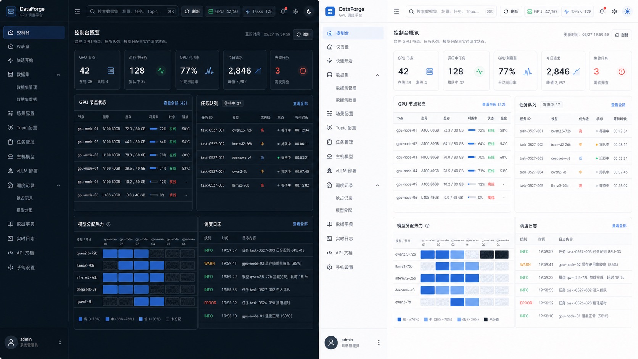Click gpu-node-01 utilization bar in light-theme table
Image resolution: width=638 pixels, height=359 pixels.
(472, 130)
